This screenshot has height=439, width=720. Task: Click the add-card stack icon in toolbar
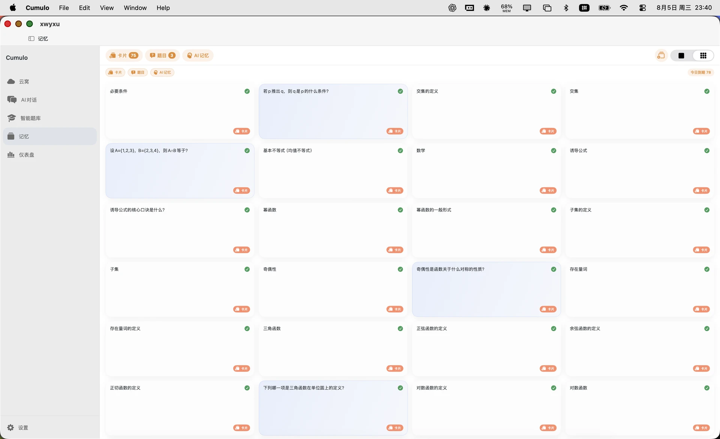[x=661, y=55]
